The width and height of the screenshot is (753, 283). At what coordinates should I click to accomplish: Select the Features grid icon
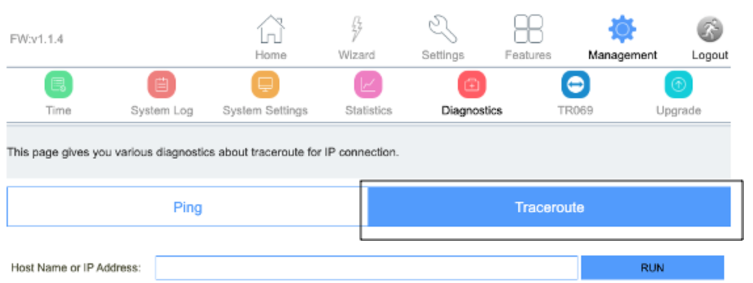point(528,29)
